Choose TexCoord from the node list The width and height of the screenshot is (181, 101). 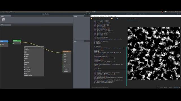[27, 49]
